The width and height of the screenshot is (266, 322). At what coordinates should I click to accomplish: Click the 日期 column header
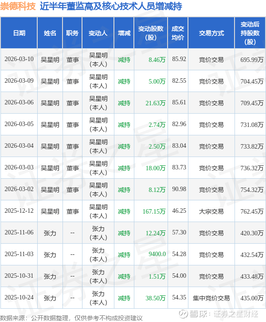19,33
